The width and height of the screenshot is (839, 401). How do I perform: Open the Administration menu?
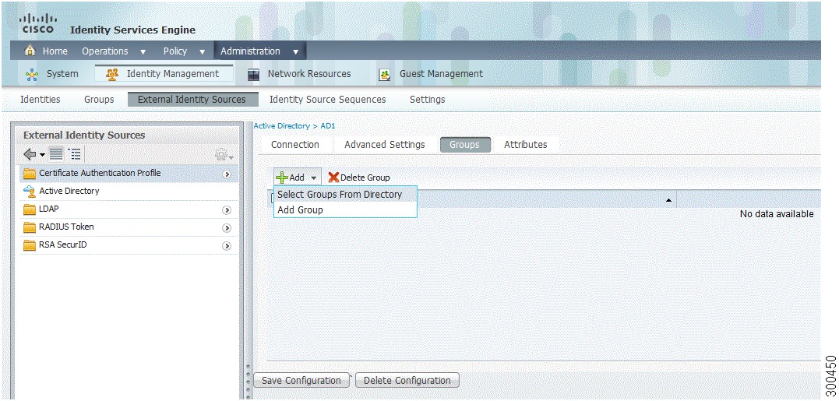coord(259,51)
